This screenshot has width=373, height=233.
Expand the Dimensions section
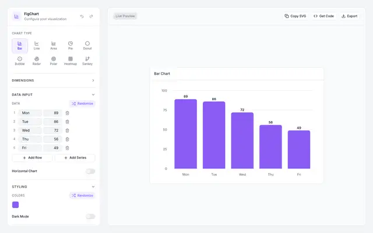coord(54,80)
